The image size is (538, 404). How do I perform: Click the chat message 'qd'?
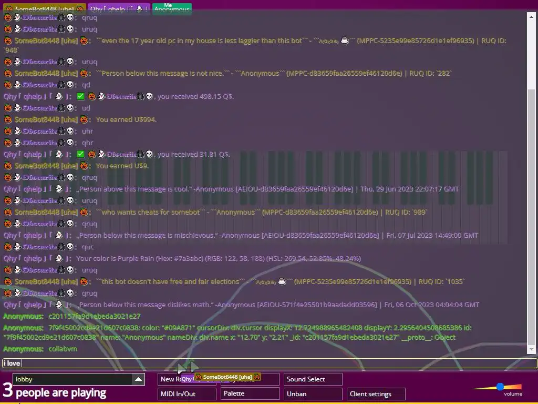[86, 85]
